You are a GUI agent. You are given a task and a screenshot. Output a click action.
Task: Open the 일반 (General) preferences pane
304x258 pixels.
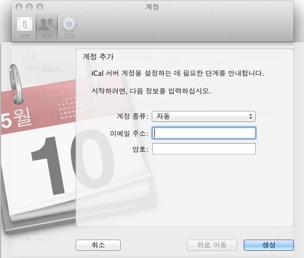(x=25, y=27)
